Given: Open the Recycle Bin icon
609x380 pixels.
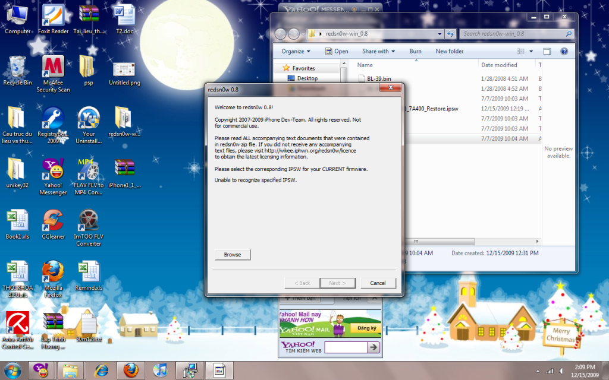Looking at the screenshot, I should 17,70.
